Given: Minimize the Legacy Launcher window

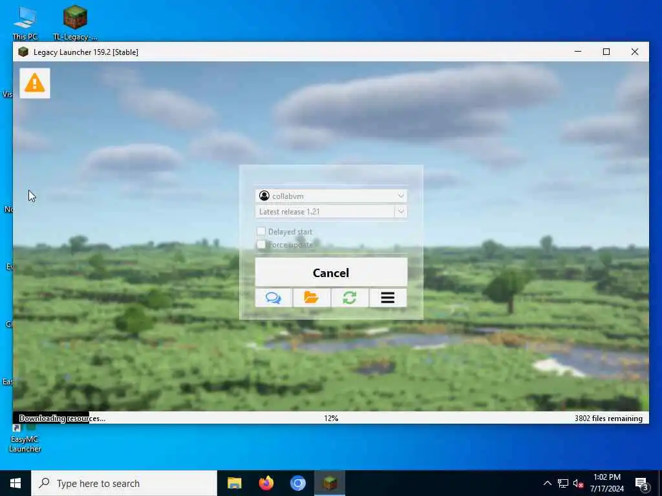Looking at the screenshot, I should (x=578, y=52).
